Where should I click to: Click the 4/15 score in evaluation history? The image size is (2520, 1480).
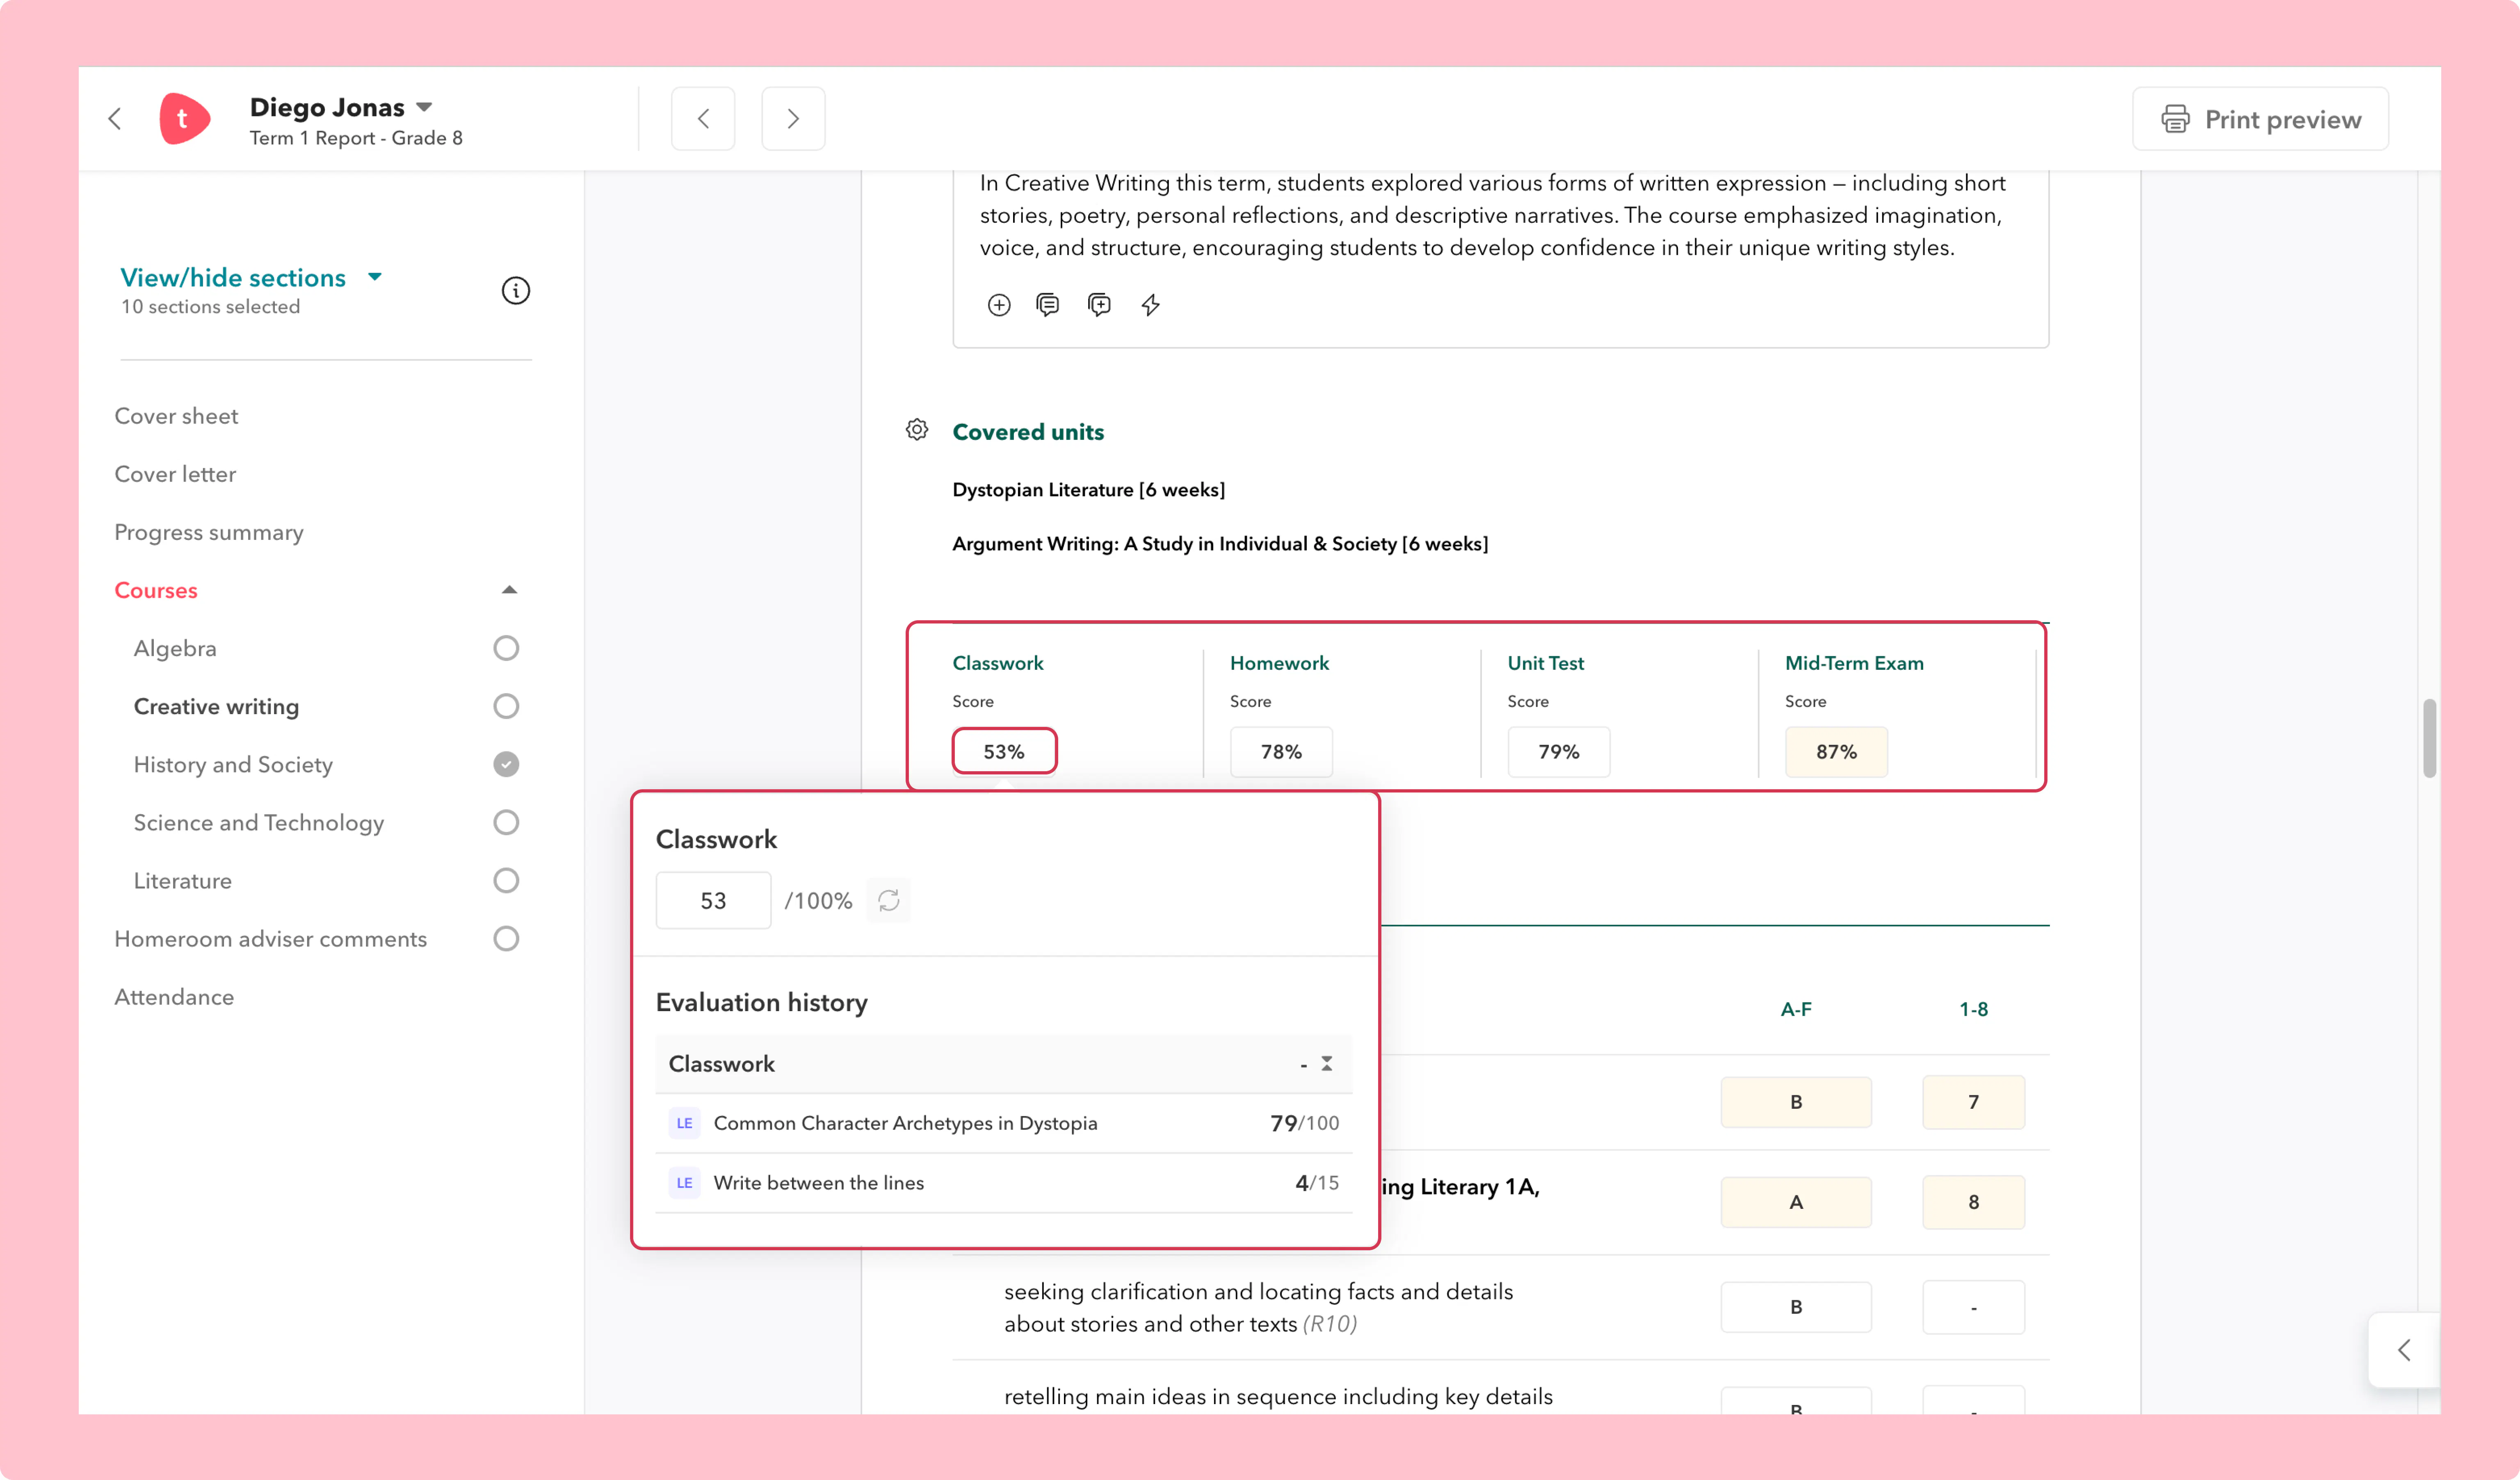click(x=1317, y=1183)
